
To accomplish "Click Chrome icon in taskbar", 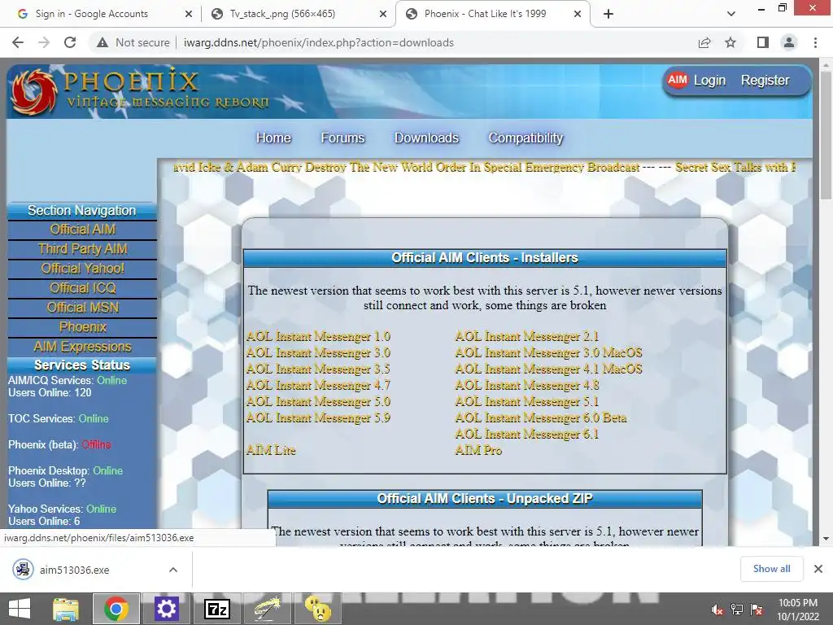I will (116, 609).
